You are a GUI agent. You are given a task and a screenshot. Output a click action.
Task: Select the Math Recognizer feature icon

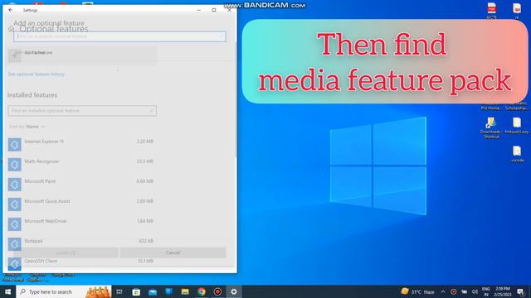(15, 165)
